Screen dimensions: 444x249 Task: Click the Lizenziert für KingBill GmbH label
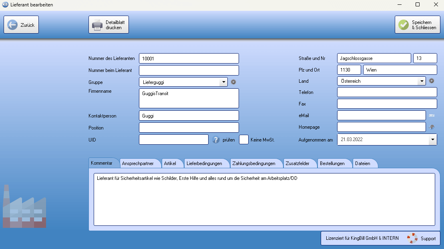click(x=362, y=238)
